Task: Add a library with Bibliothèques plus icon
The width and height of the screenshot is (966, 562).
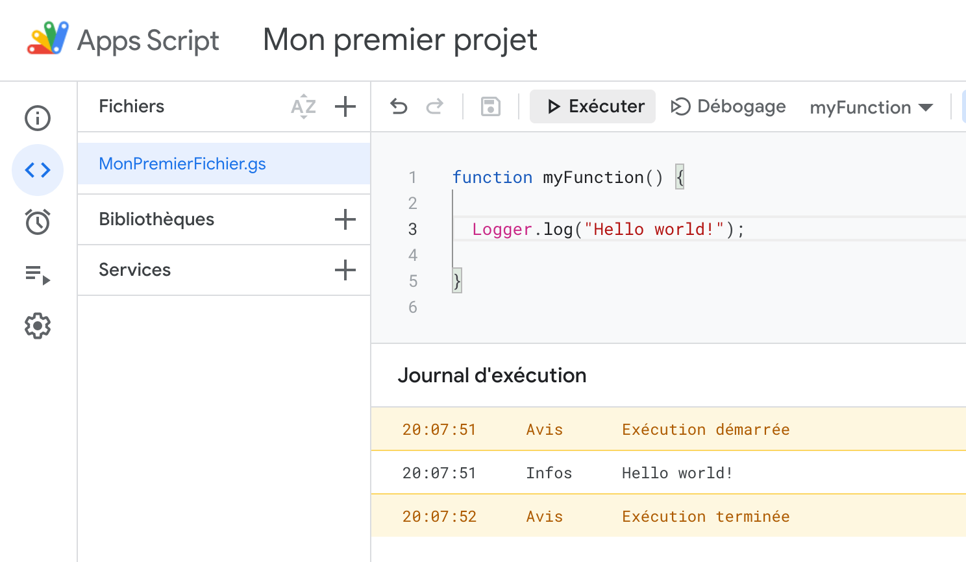Action: [345, 219]
